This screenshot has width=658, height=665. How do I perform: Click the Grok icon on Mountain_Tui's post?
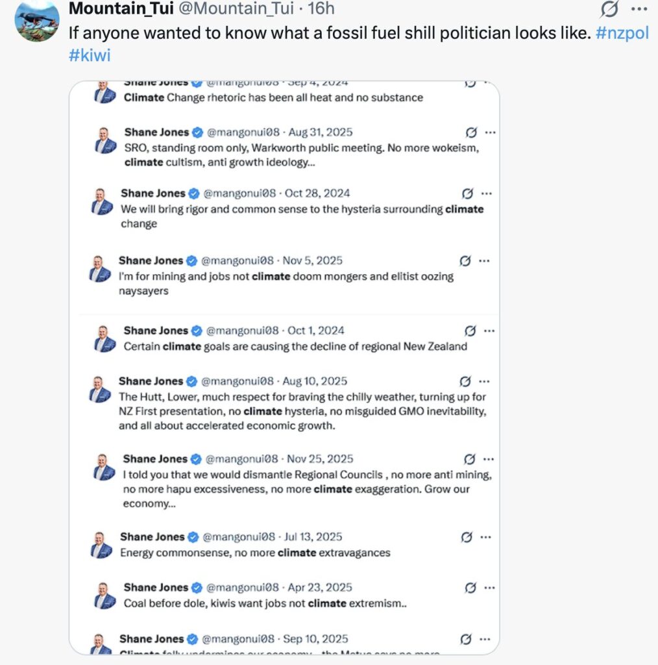[609, 9]
